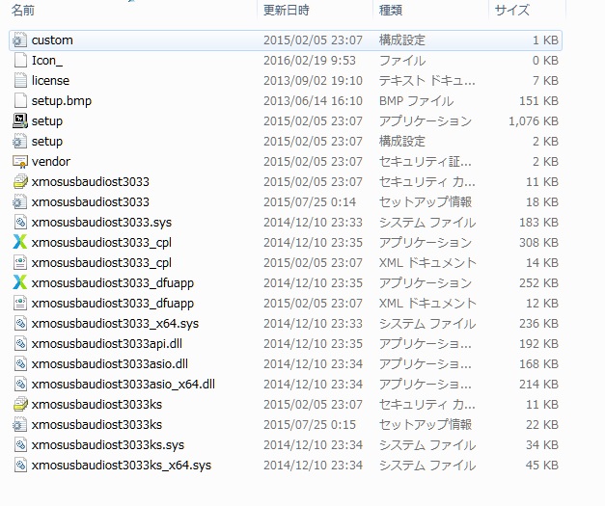This screenshot has width=605, height=506.
Task: Select the file name xmosusbaudiost3033.sys
Action: click(101, 223)
